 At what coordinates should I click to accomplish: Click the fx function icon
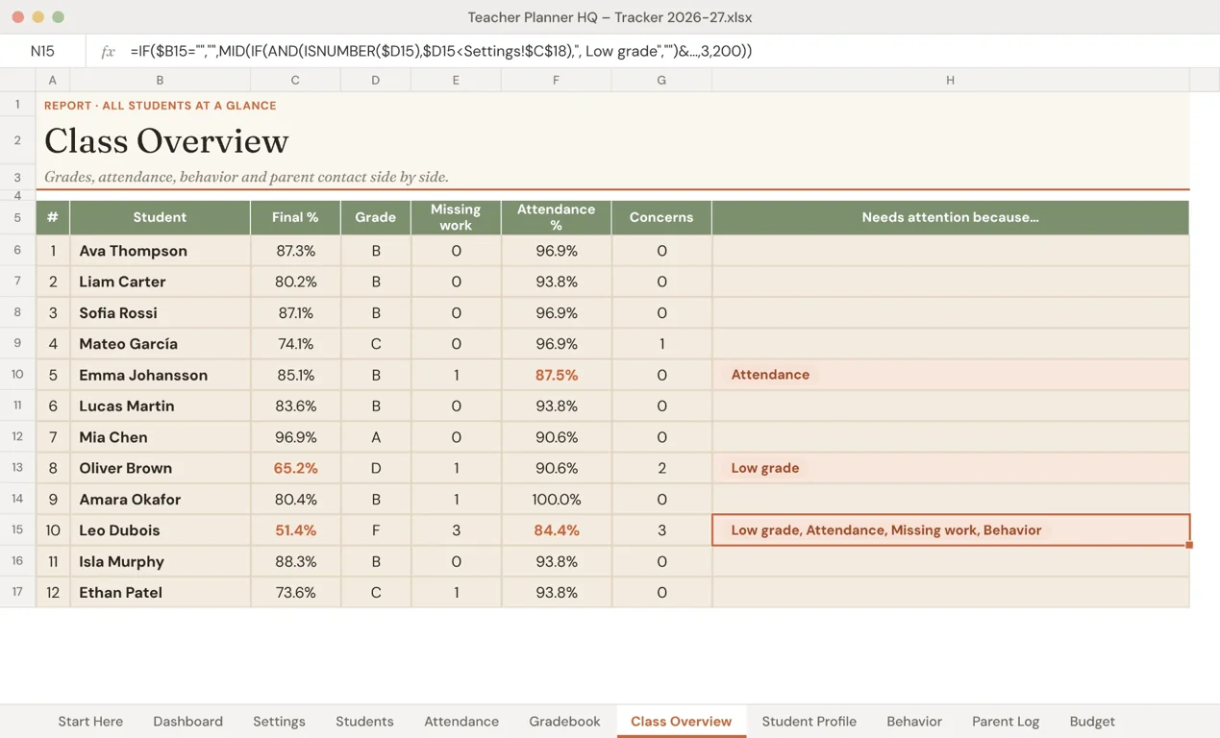coord(108,51)
